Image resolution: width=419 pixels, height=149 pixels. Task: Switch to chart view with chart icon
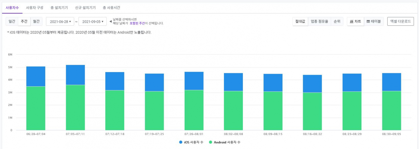355,22
